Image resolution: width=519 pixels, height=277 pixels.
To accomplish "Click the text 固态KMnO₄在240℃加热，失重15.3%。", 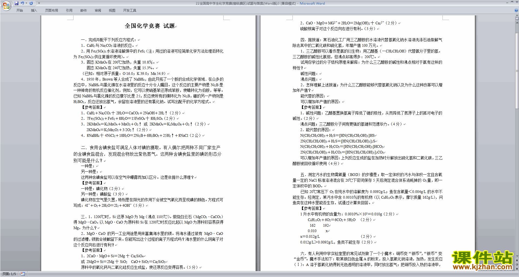I will click(121, 68).
